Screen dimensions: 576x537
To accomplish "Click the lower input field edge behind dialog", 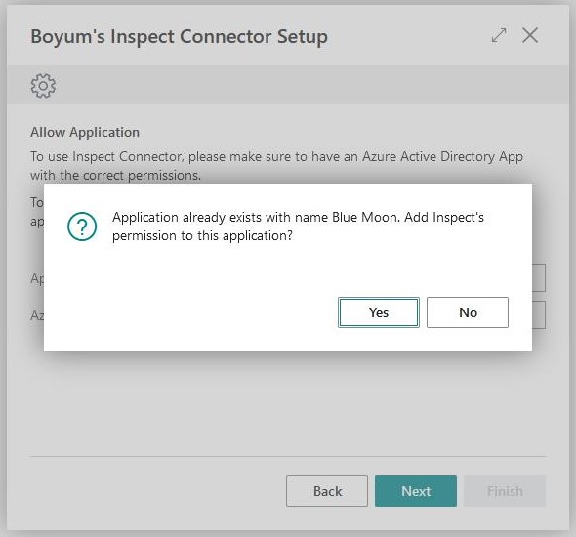I will pyautogui.click(x=539, y=314).
